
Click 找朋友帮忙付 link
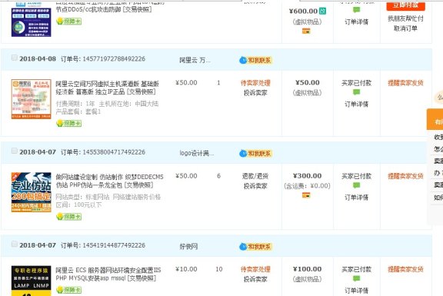[x=405, y=18]
